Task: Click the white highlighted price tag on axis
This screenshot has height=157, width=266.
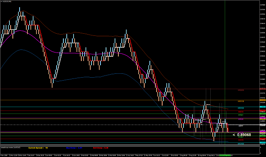Action: (x=263, y=125)
